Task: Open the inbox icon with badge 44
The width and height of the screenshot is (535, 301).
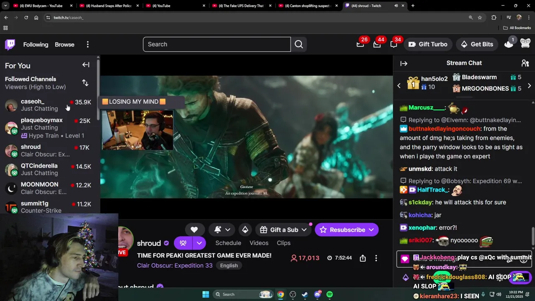Action: pos(377,44)
